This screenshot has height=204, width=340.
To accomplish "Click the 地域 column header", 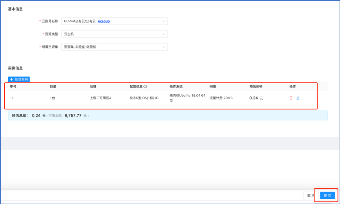I will 93,86.
